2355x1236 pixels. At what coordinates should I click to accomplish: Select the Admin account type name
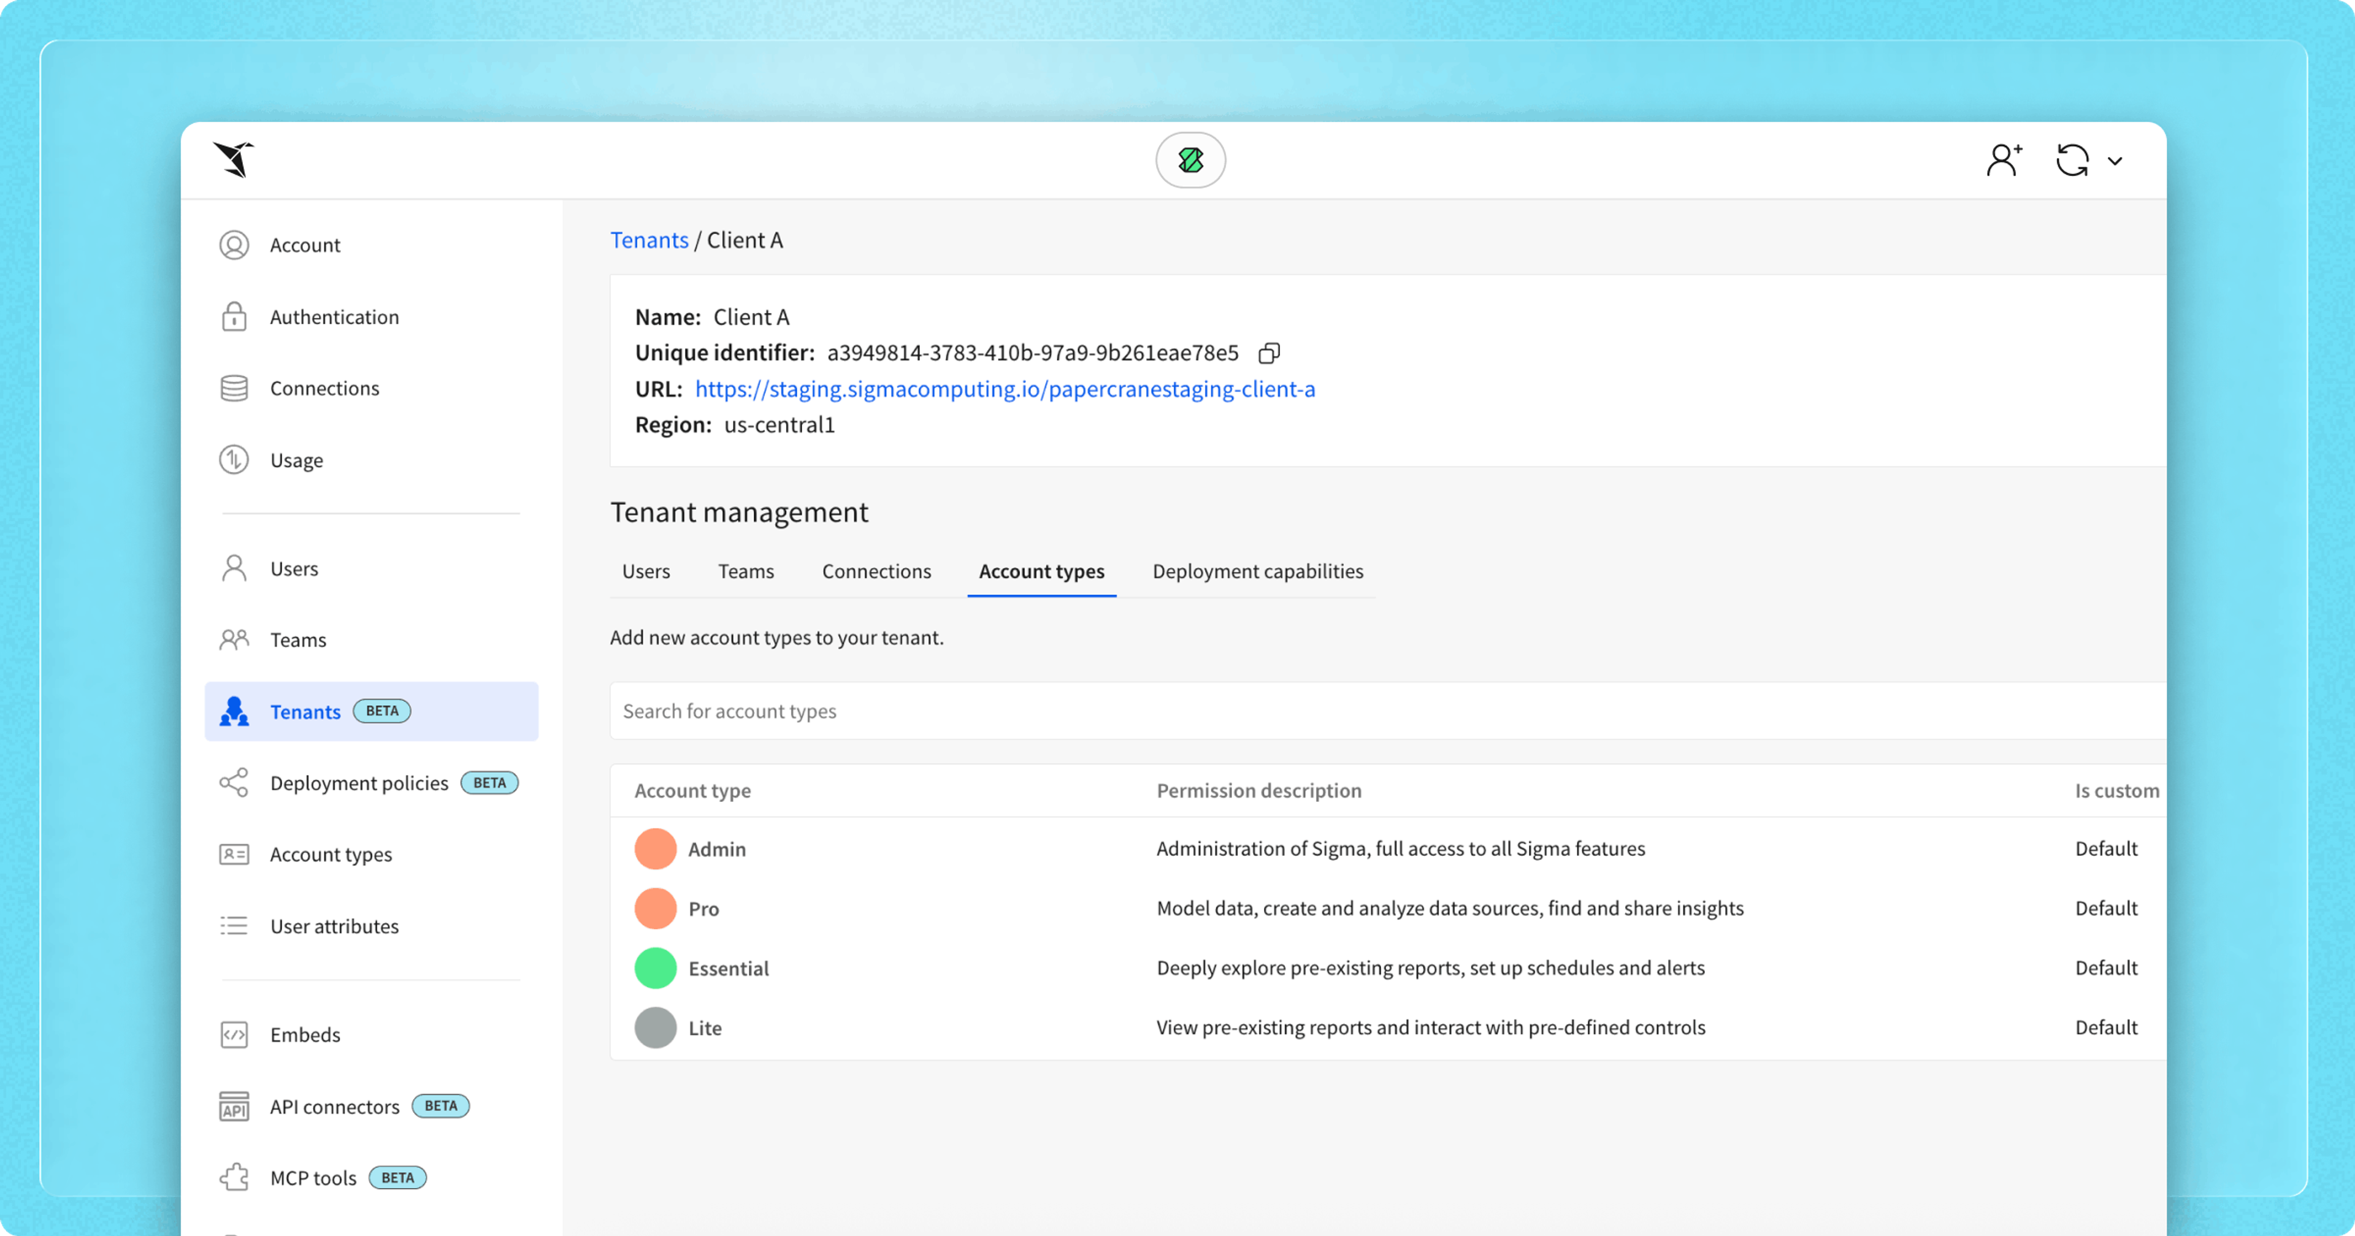(x=717, y=849)
